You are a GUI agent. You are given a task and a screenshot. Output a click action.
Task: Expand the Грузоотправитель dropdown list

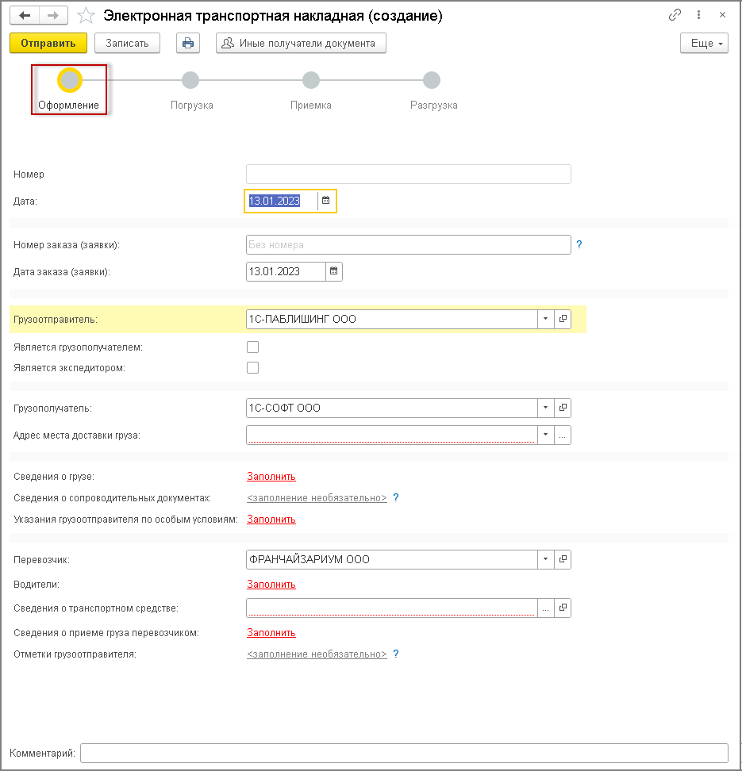(546, 319)
